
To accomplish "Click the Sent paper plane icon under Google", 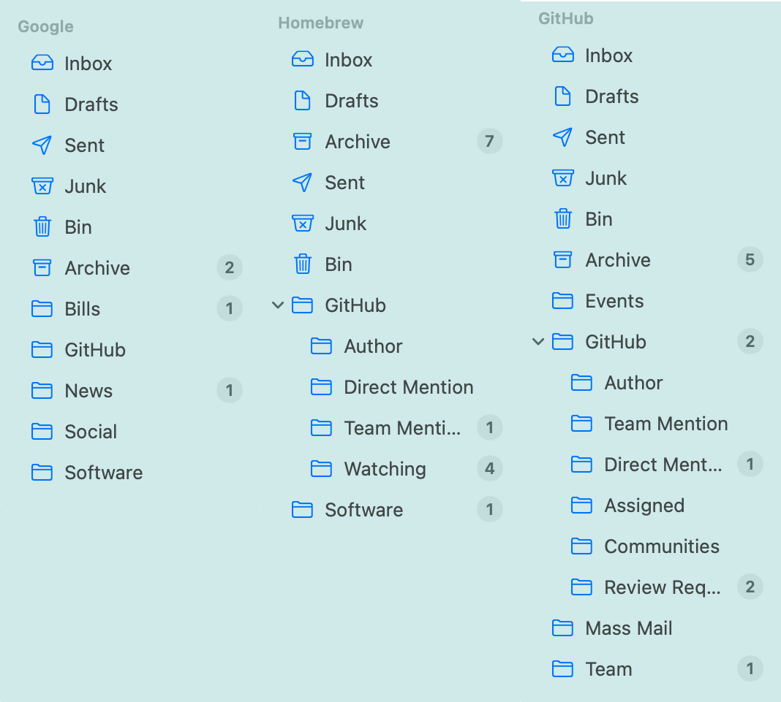I will pyautogui.click(x=42, y=145).
